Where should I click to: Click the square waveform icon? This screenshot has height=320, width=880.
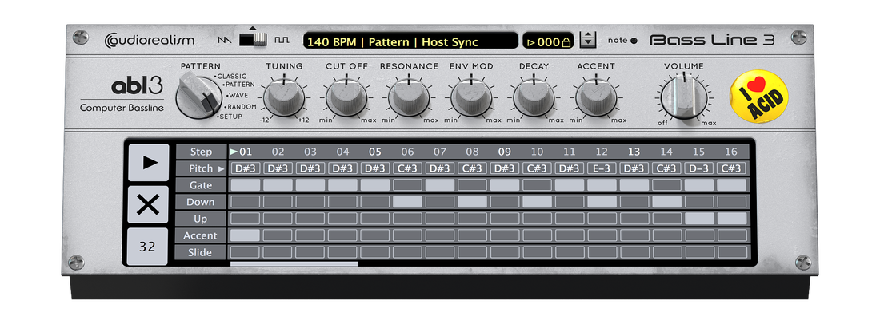281,39
